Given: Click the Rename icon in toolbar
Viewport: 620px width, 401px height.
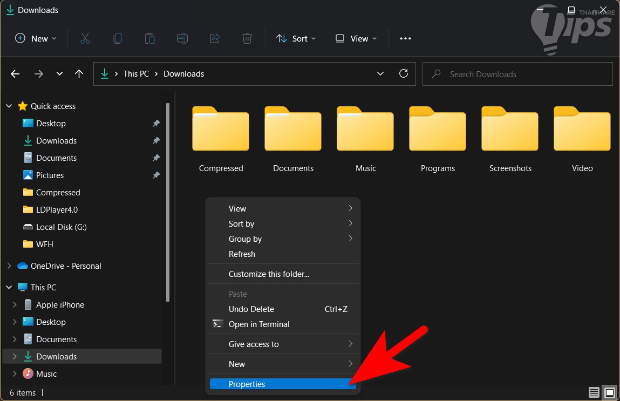Looking at the screenshot, I should (x=182, y=38).
